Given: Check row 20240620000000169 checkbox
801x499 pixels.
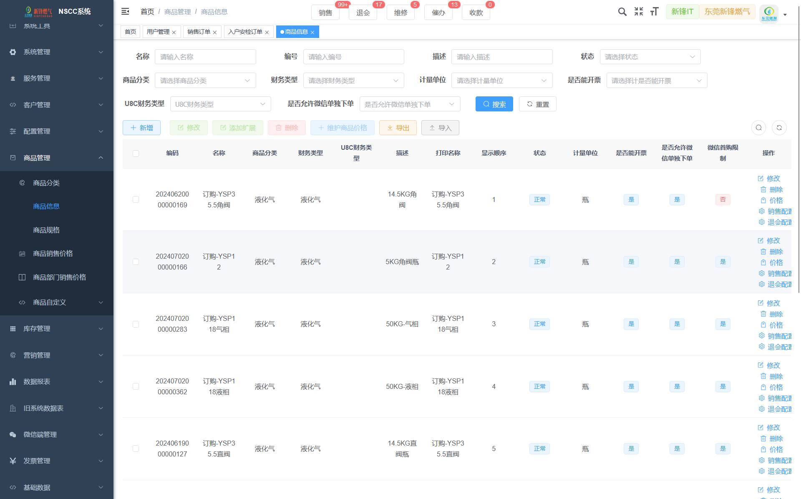Looking at the screenshot, I should pos(136,199).
